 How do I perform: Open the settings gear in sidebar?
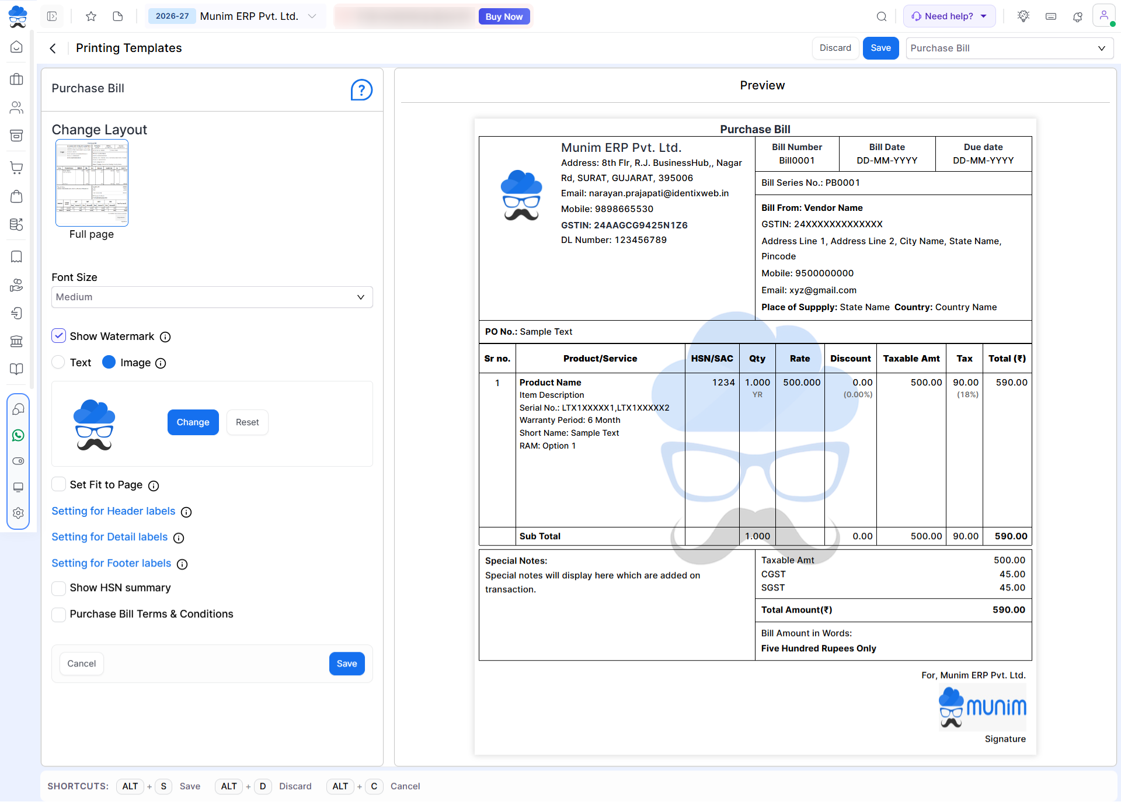point(18,513)
